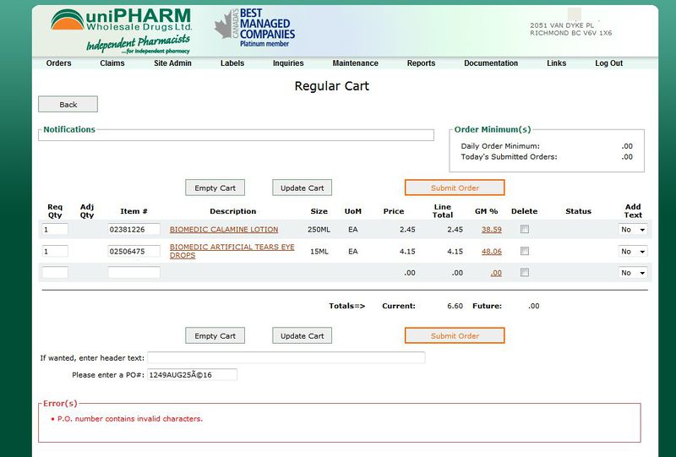Open the .00 GM % link in empty row
The width and height of the screenshot is (676, 457).
point(496,273)
